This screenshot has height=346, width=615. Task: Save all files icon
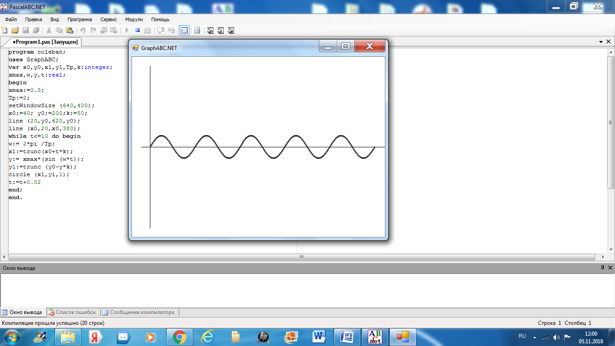36,30
